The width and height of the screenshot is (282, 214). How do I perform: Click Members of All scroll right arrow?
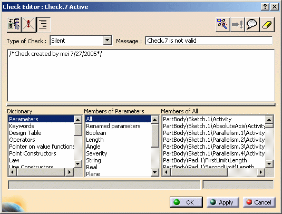[x=260, y=172]
